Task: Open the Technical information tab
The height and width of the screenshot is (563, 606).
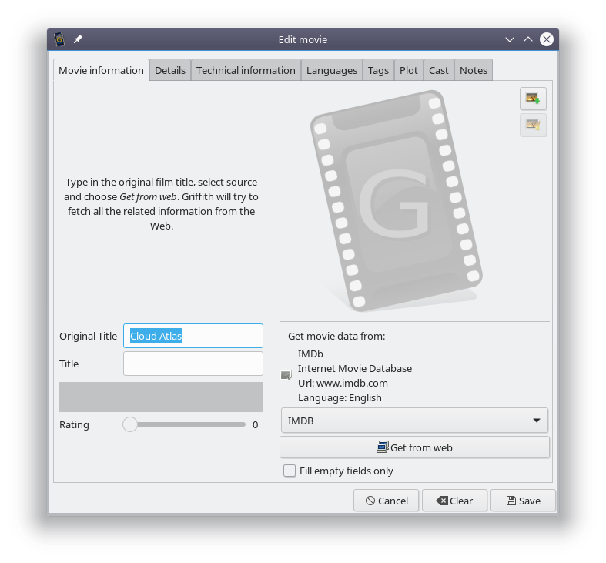Action: click(246, 70)
